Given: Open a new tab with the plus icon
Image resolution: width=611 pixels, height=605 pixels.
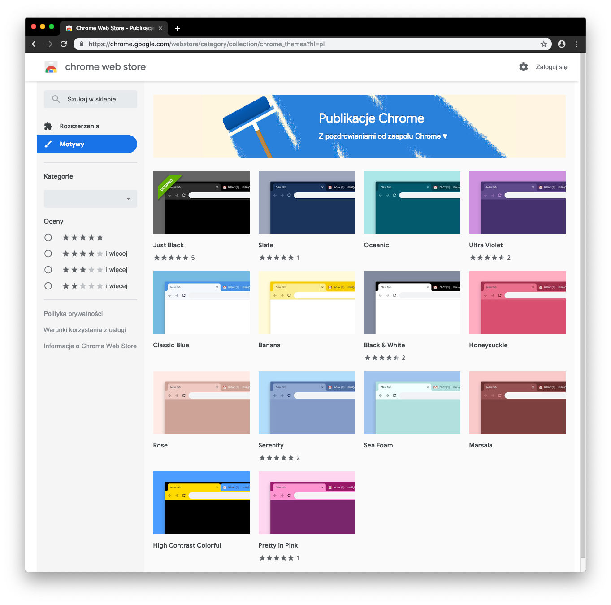Looking at the screenshot, I should (178, 28).
